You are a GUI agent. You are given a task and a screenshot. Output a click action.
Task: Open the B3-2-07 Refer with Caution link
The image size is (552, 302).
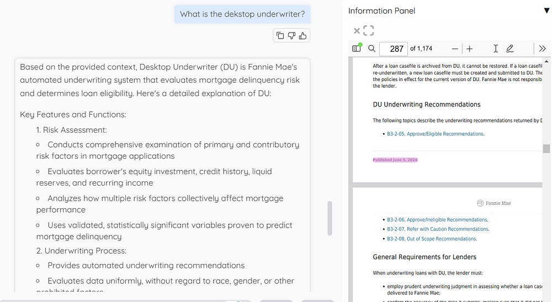point(438,229)
